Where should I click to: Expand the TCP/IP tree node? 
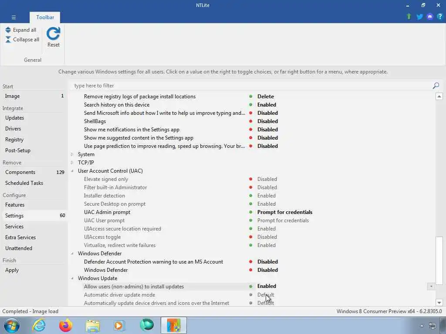[72, 163]
